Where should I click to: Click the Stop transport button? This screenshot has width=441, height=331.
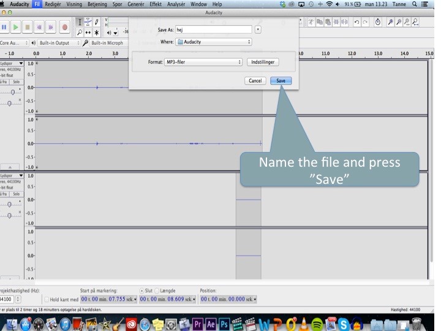point(28,28)
